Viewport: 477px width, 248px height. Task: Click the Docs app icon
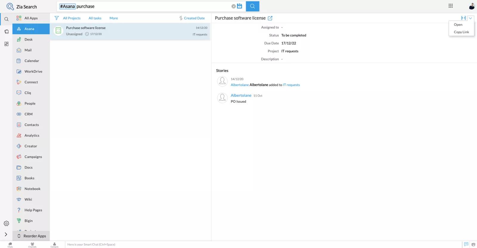point(19,168)
